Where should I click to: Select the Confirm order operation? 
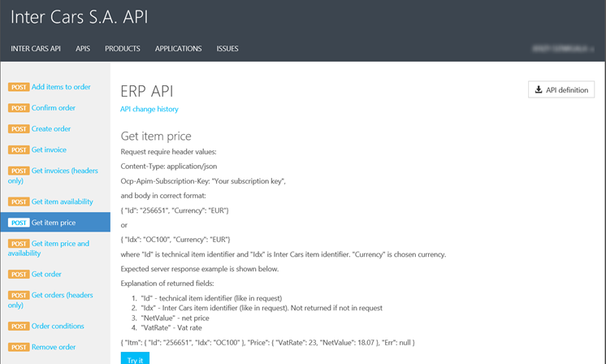coord(54,108)
